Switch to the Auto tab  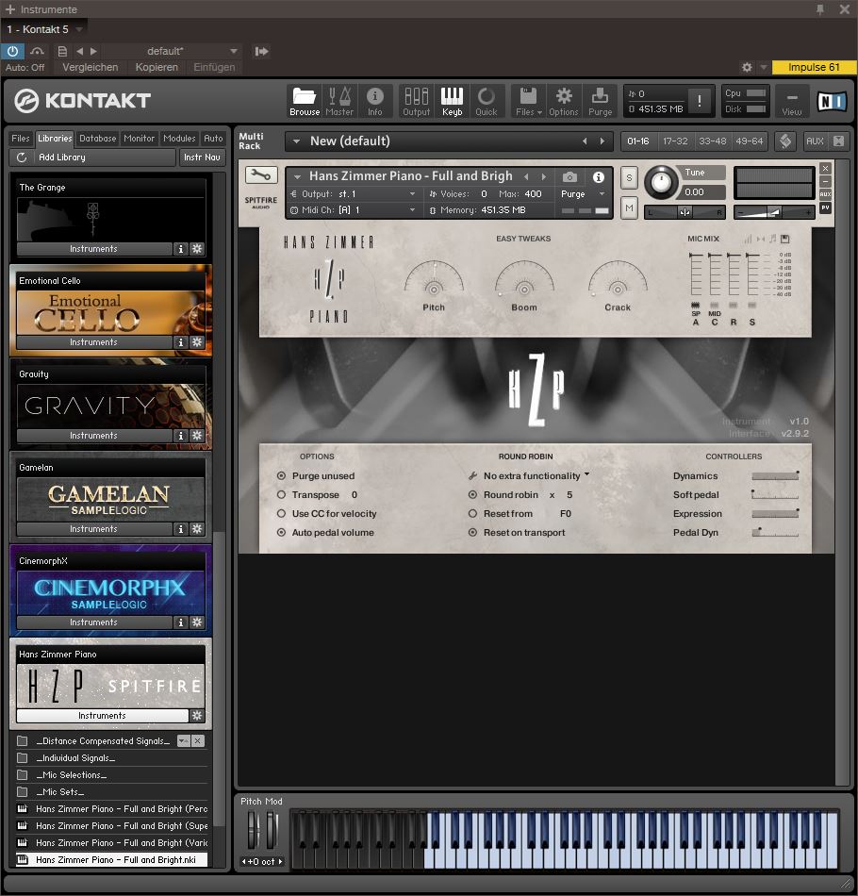tap(214, 139)
